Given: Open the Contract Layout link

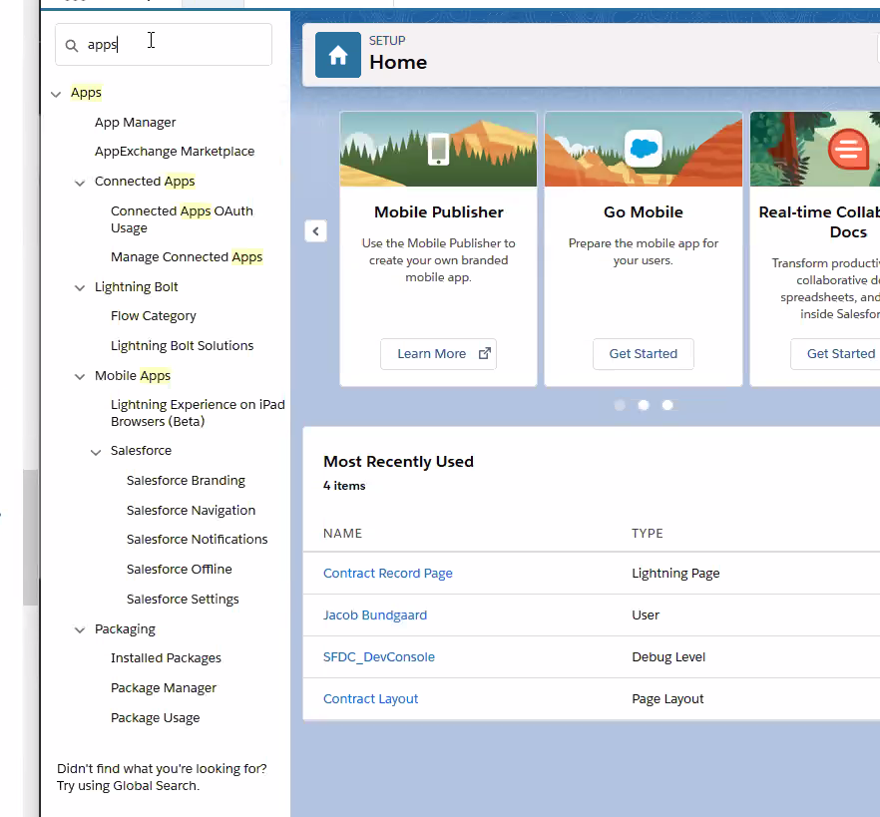Looking at the screenshot, I should [370, 699].
